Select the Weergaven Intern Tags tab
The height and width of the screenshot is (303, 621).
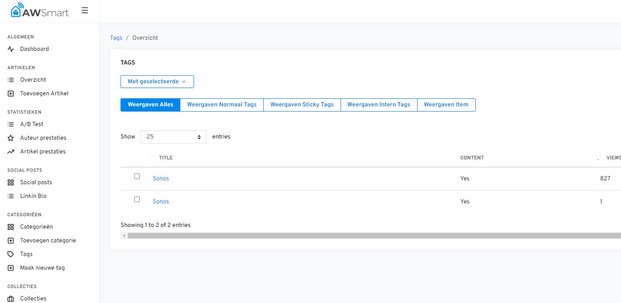[x=378, y=105]
